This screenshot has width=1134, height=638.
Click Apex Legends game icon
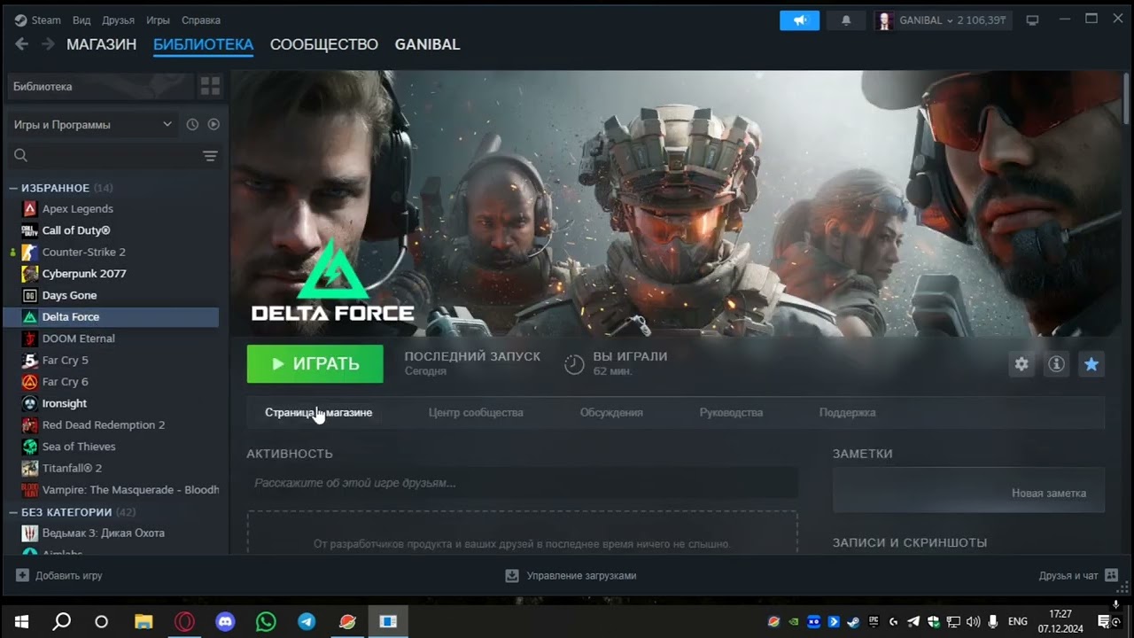pyautogui.click(x=29, y=209)
